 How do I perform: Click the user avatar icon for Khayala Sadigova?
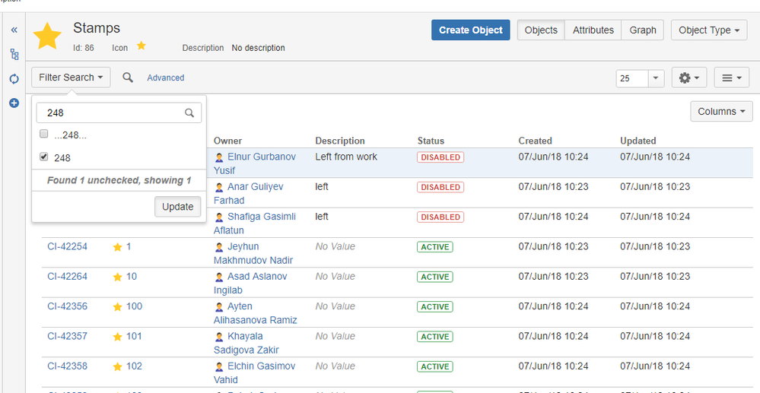pyautogui.click(x=219, y=337)
